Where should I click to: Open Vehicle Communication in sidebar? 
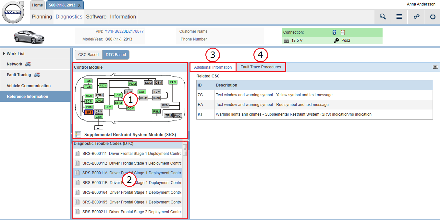35,86
